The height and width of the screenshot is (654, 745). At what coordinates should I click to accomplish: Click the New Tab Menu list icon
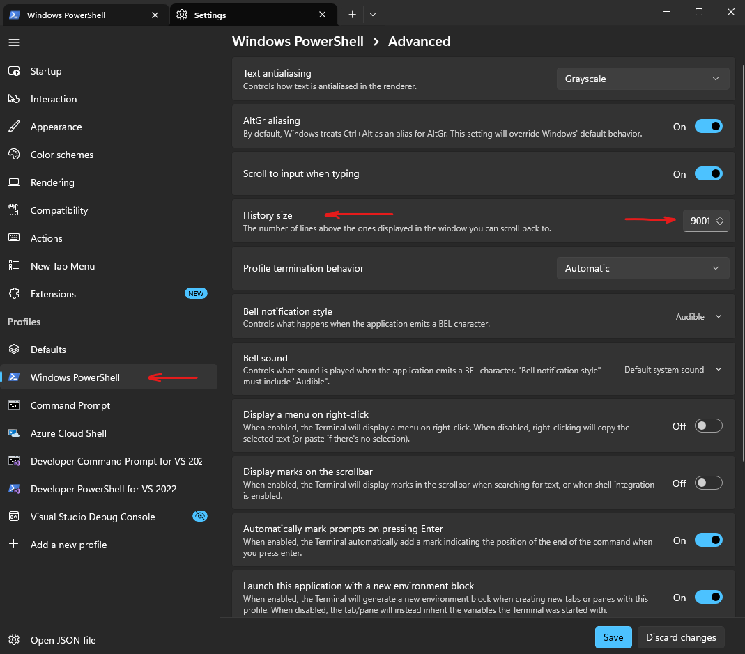click(14, 265)
